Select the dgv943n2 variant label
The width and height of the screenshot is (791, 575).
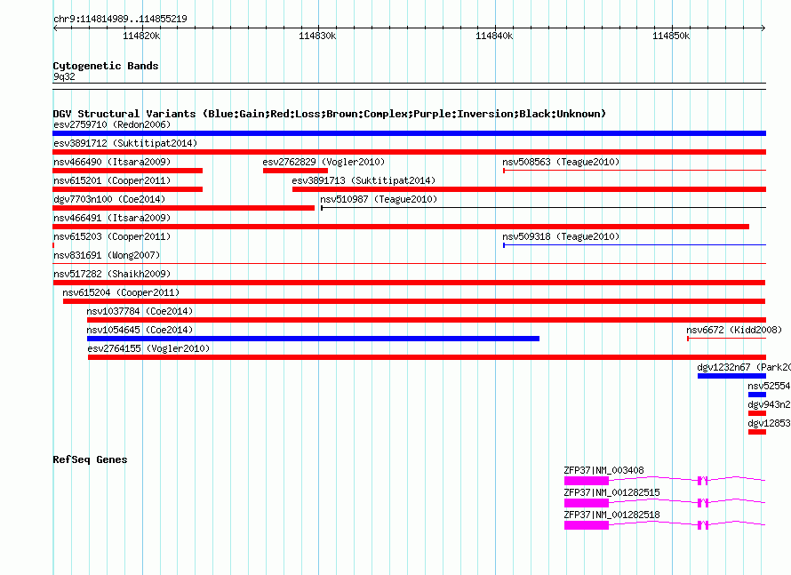pos(769,404)
